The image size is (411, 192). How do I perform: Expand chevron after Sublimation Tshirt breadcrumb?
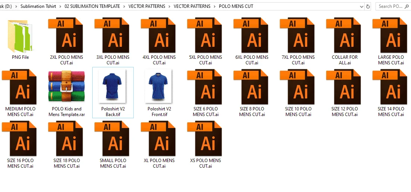click(60, 6)
